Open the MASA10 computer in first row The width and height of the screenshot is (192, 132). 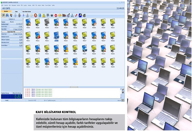point(113,22)
